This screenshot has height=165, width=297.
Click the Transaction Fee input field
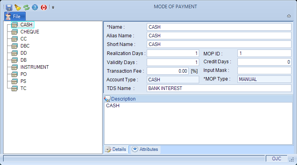tap(168, 71)
